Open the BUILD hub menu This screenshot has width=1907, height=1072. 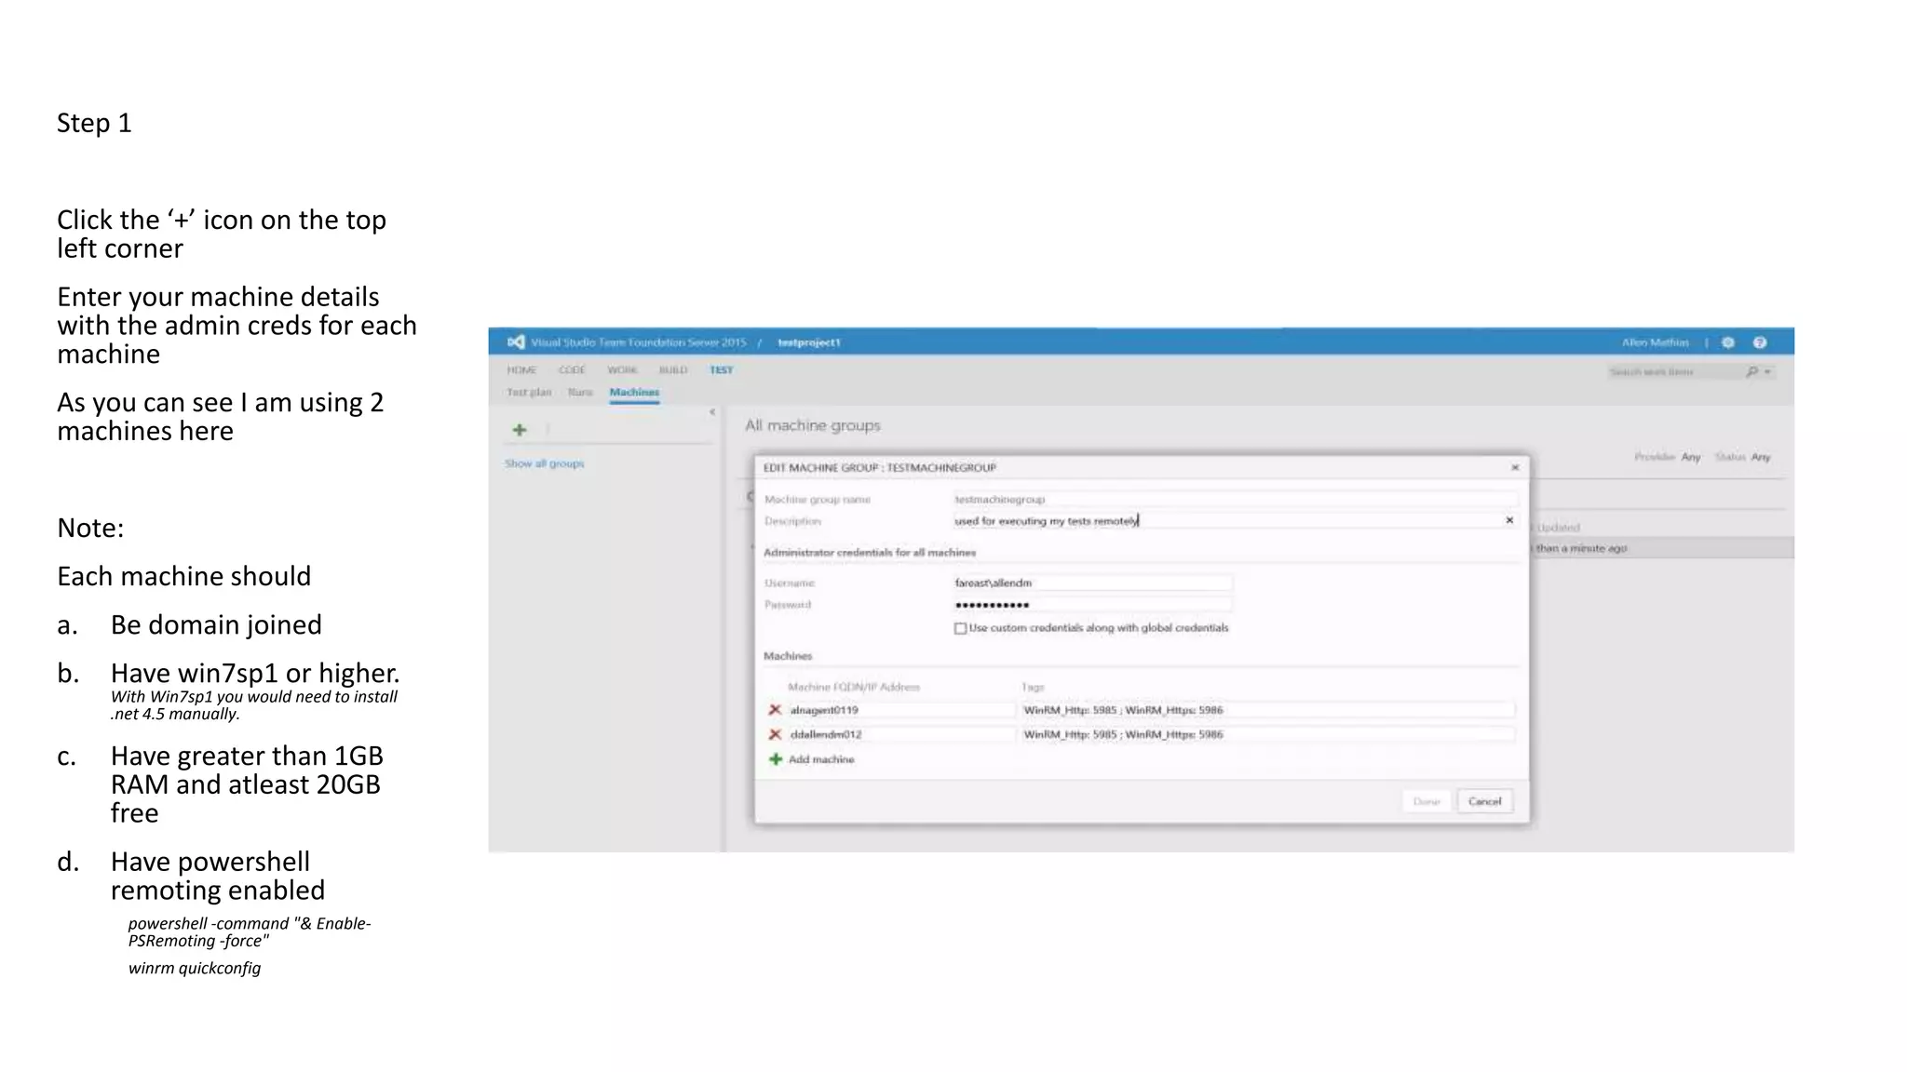pyautogui.click(x=673, y=370)
